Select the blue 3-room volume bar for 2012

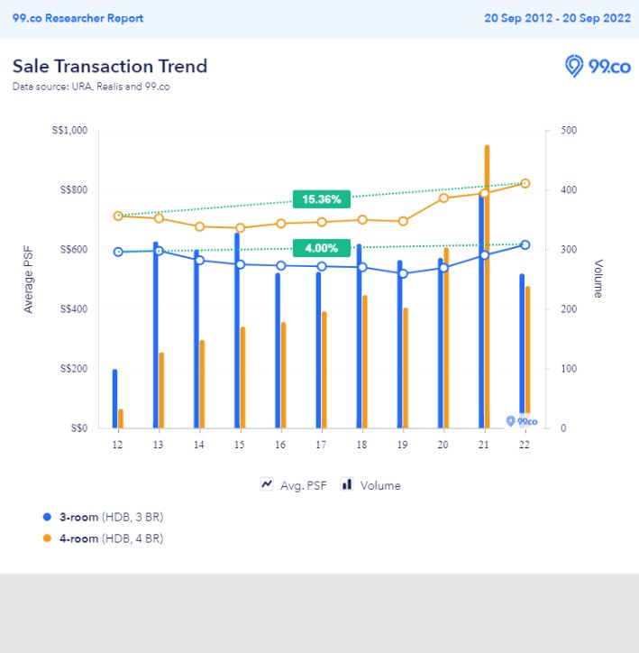click(114, 399)
